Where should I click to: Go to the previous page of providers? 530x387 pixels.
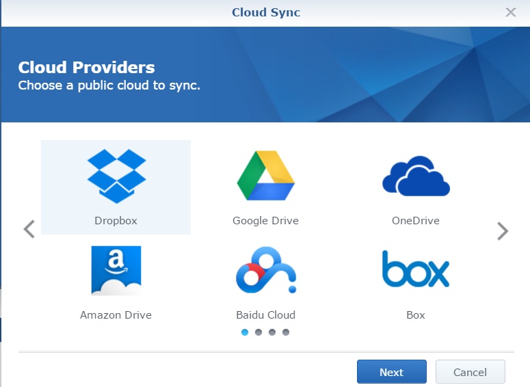29,229
